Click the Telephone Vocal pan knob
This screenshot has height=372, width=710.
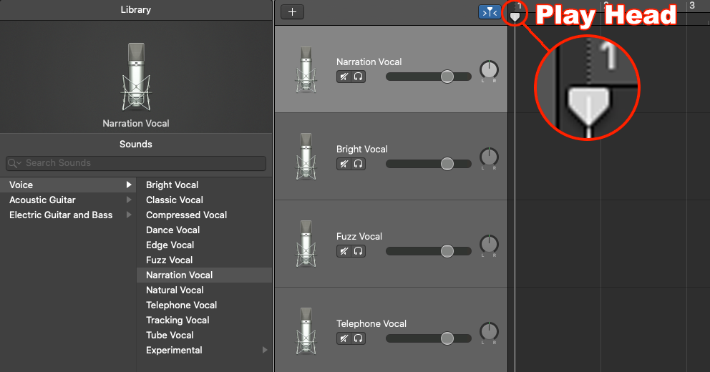click(x=489, y=332)
